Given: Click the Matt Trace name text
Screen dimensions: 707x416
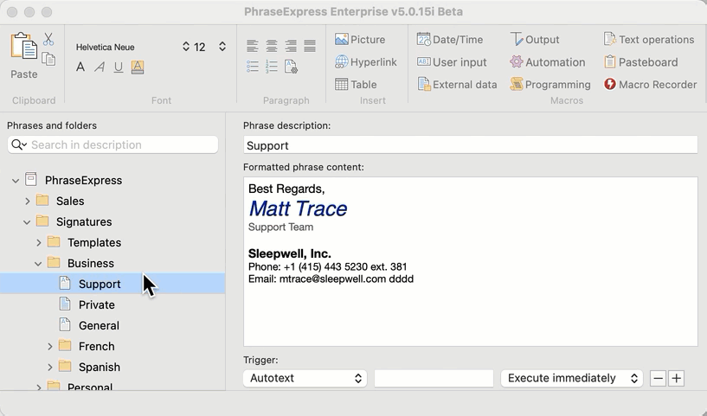Looking at the screenshot, I should 298,208.
